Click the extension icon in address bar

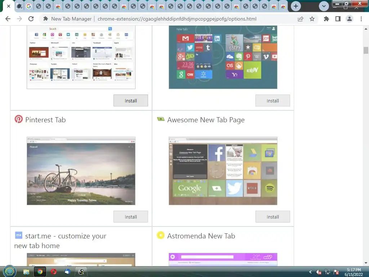(46, 19)
